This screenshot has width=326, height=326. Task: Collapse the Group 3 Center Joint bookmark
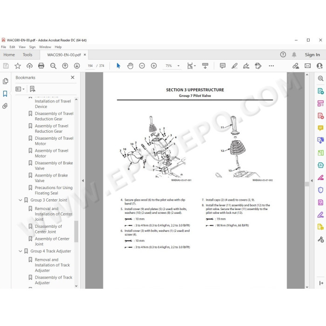coord(20,200)
